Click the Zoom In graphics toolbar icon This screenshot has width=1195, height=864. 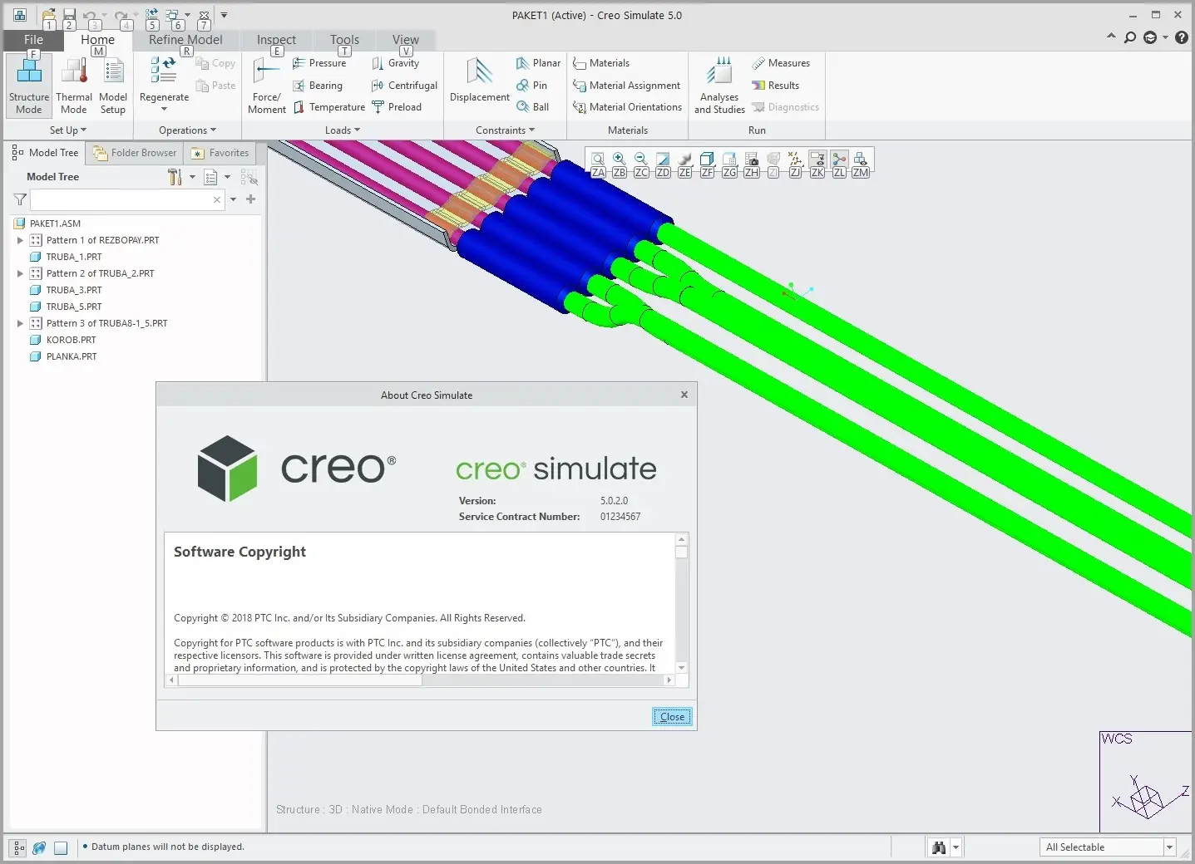[619, 160]
